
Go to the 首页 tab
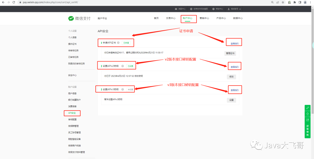pos(156,18)
